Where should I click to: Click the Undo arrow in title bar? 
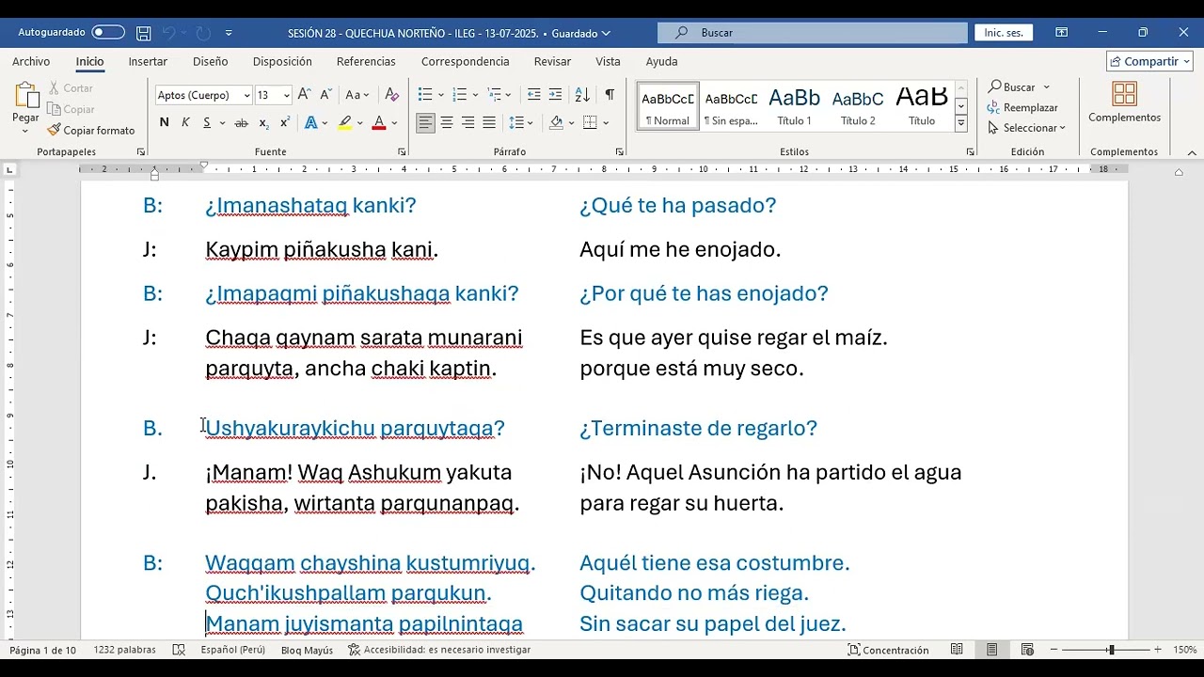click(168, 33)
